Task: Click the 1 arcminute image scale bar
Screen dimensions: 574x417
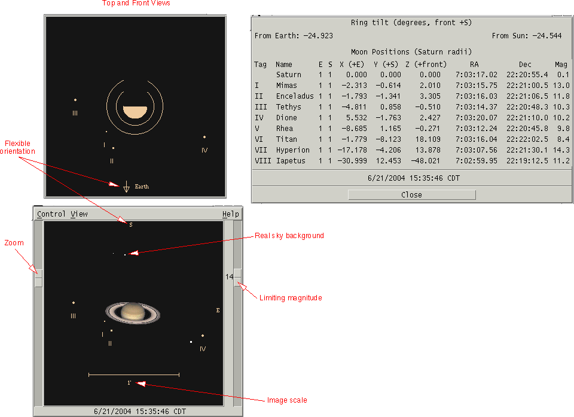Action: [x=134, y=375]
